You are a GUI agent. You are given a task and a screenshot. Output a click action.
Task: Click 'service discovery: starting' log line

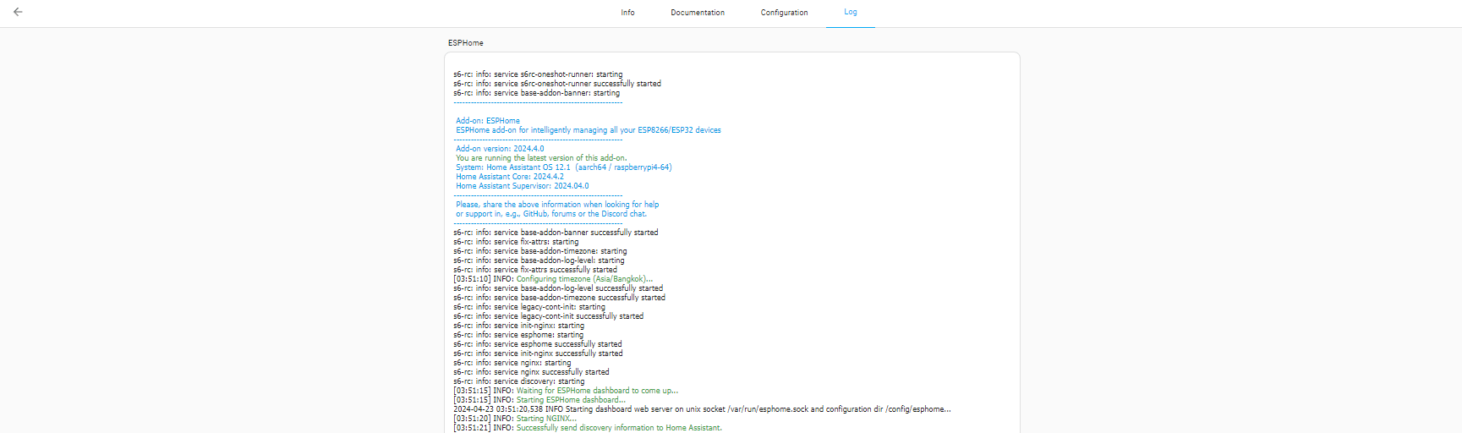coord(519,381)
